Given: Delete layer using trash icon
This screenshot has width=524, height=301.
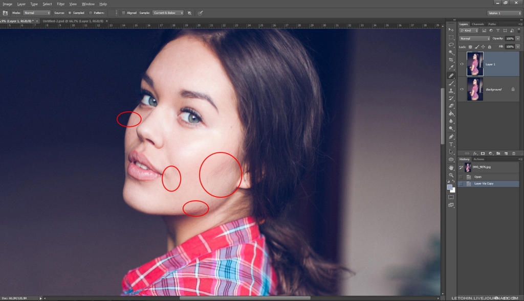Looking at the screenshot, I should (514, 153).
